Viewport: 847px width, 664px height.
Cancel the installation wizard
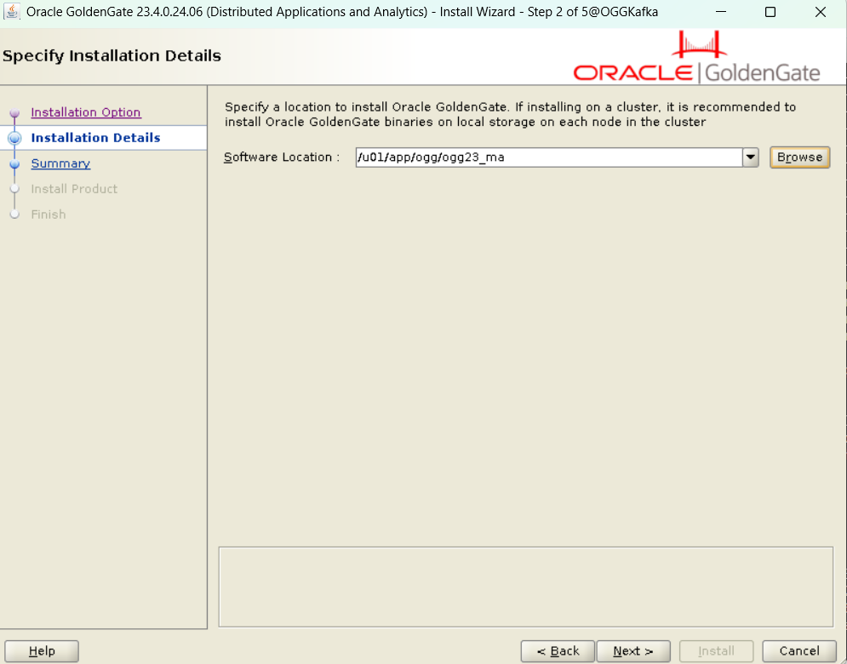(799, 651)
